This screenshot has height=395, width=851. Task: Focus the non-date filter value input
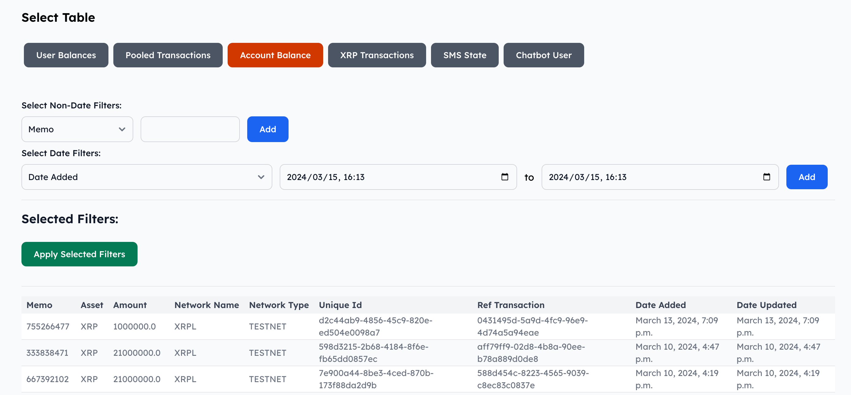[x=190, y=129]
